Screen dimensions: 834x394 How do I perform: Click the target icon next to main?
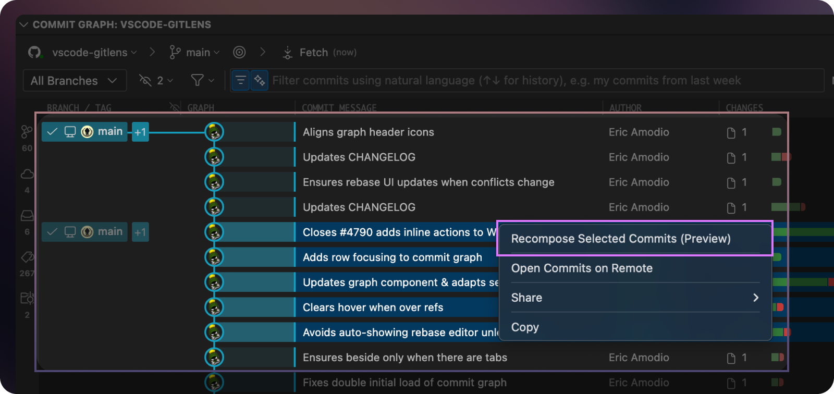[x=239, y=52]
